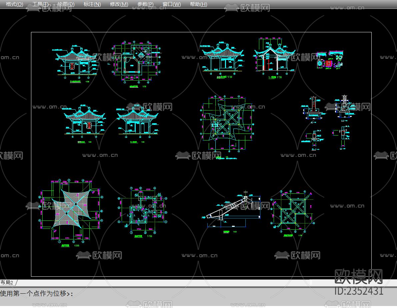Open the 工具(T) menu
The height and width of the screenshot is (308, 397).
[x=41, y=4]
